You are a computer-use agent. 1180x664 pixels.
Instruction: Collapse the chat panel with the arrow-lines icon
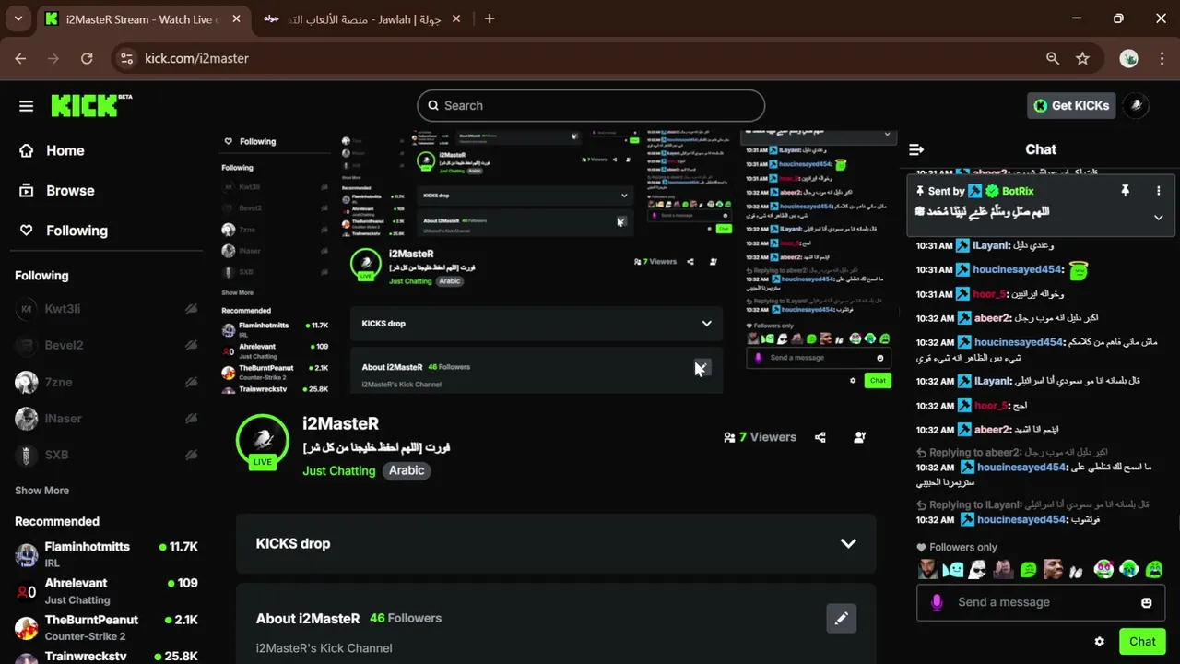916,149
